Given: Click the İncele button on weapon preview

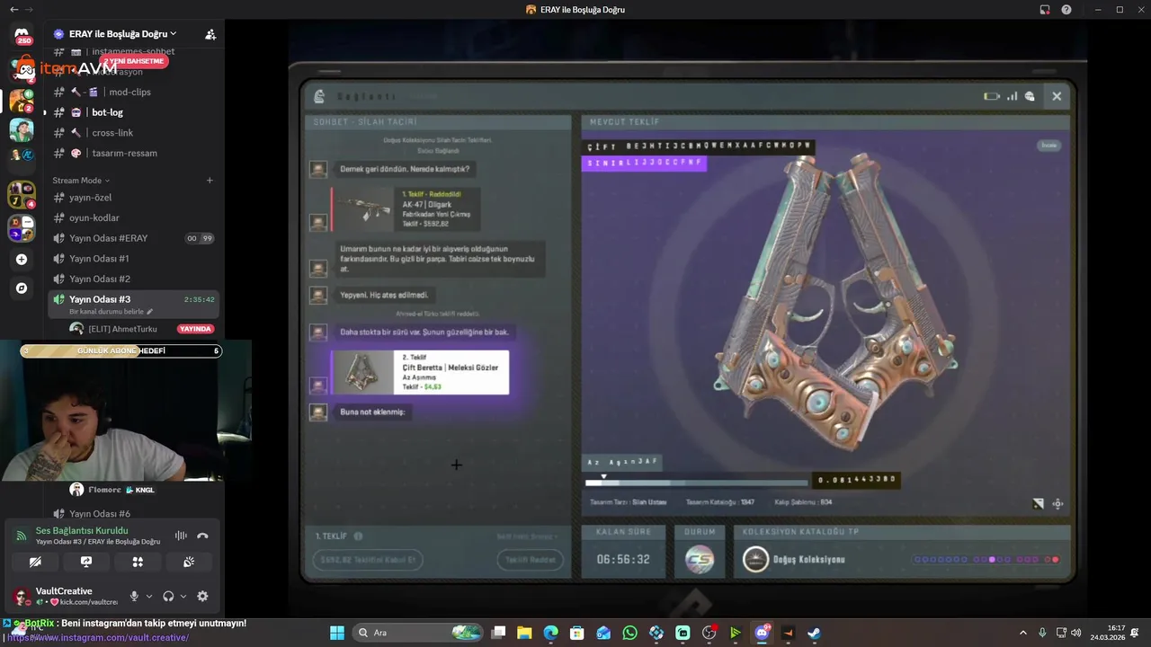Looking at the screenshot, I should pyautogui.click(x=1048, y=145).
